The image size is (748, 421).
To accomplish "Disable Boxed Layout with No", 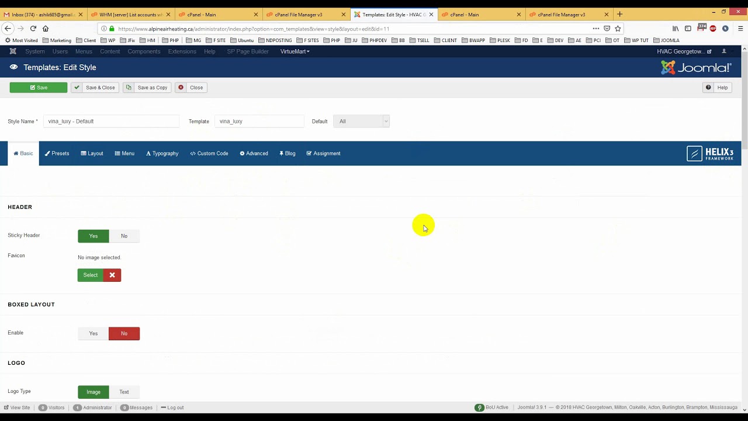I will pyautogui.click(x=124, y=333).
